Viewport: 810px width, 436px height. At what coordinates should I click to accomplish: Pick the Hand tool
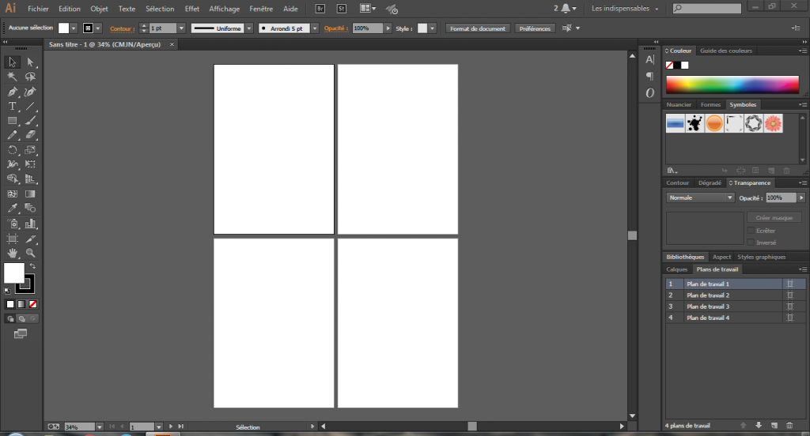pyautogui.click(x=12, y=253)
